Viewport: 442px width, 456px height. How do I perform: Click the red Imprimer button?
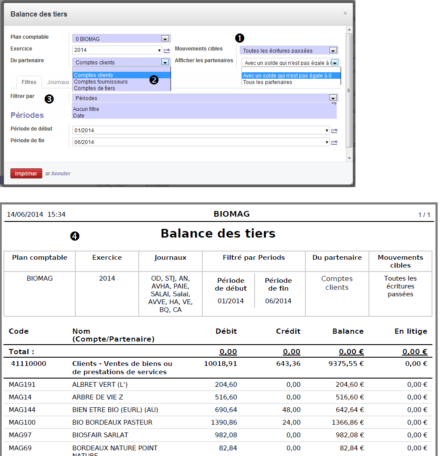26,173
